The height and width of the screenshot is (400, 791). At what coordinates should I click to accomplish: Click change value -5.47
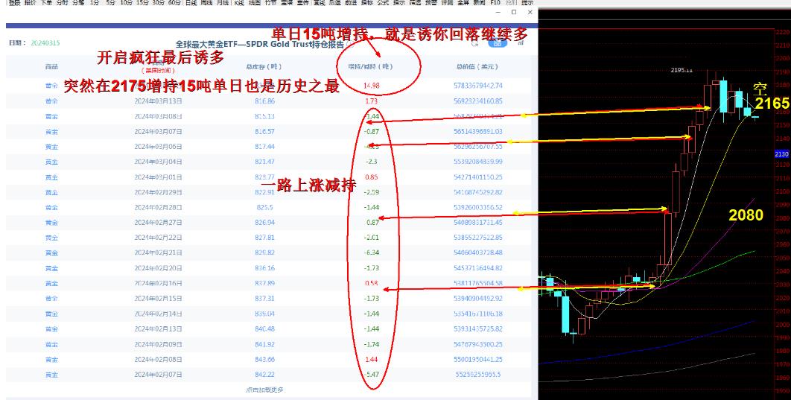pos(371,374)
